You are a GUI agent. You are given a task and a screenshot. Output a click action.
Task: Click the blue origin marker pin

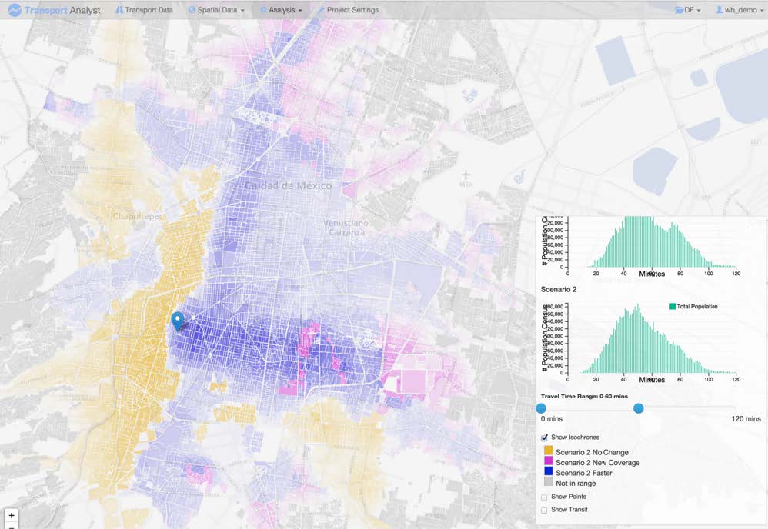tap(177, 321)
